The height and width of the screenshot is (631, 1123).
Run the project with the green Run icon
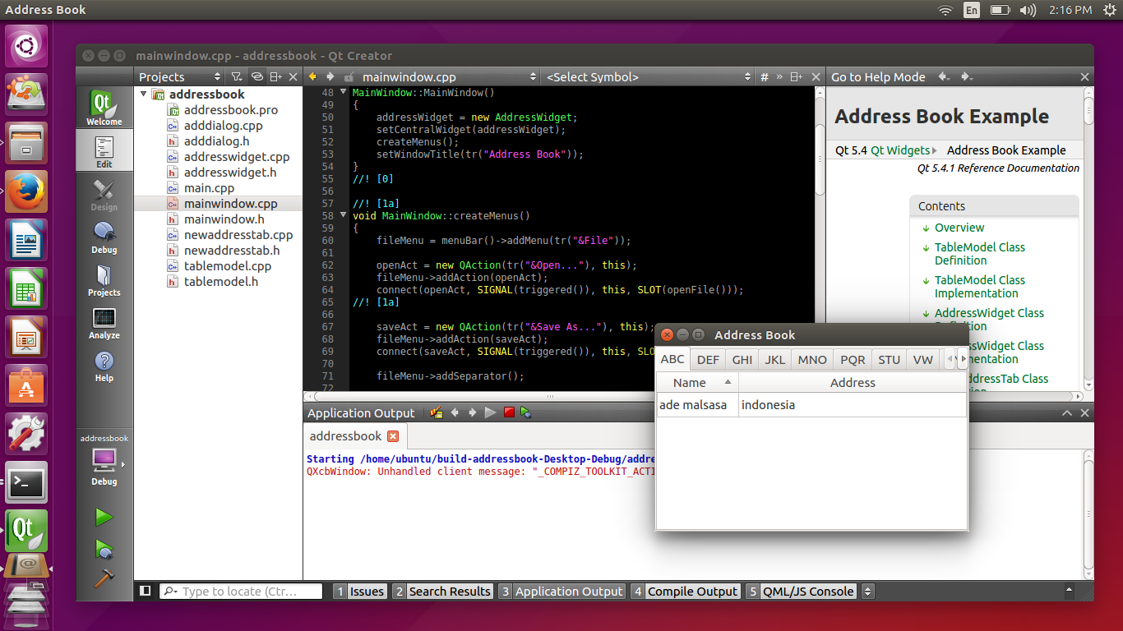tap(104, 517)
